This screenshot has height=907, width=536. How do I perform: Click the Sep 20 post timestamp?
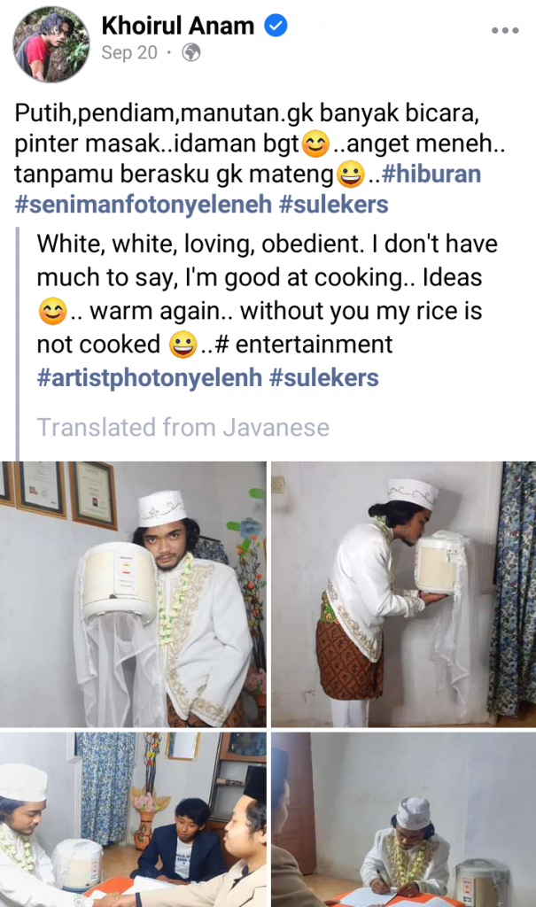tap(129, 52)
